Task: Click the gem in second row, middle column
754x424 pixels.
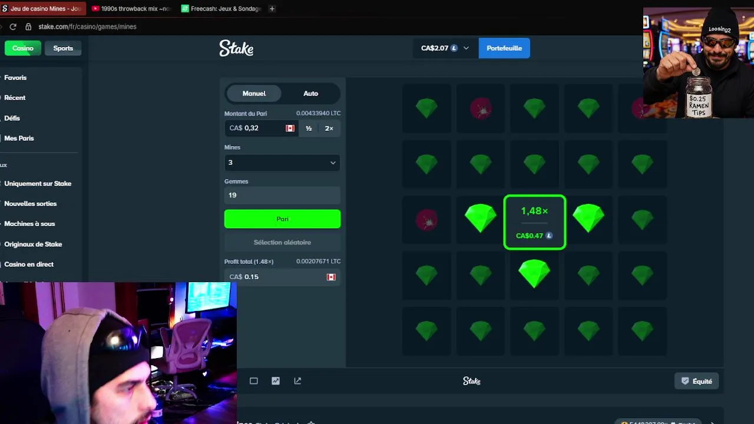Action: [x=534, y=164]
